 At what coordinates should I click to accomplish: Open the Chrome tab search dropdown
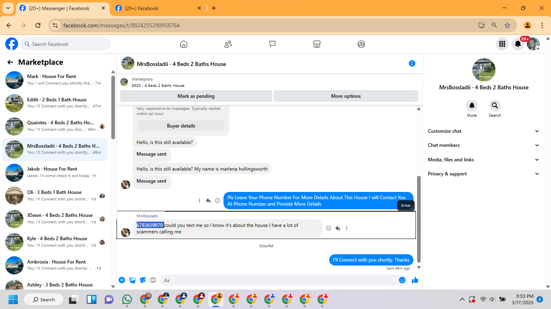coord(8,8)
